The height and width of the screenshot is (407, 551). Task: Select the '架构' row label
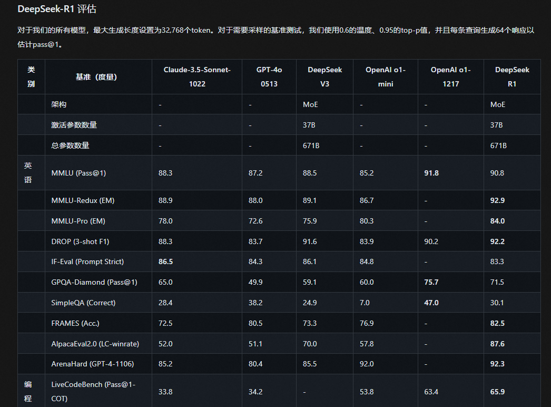[58, 104]
